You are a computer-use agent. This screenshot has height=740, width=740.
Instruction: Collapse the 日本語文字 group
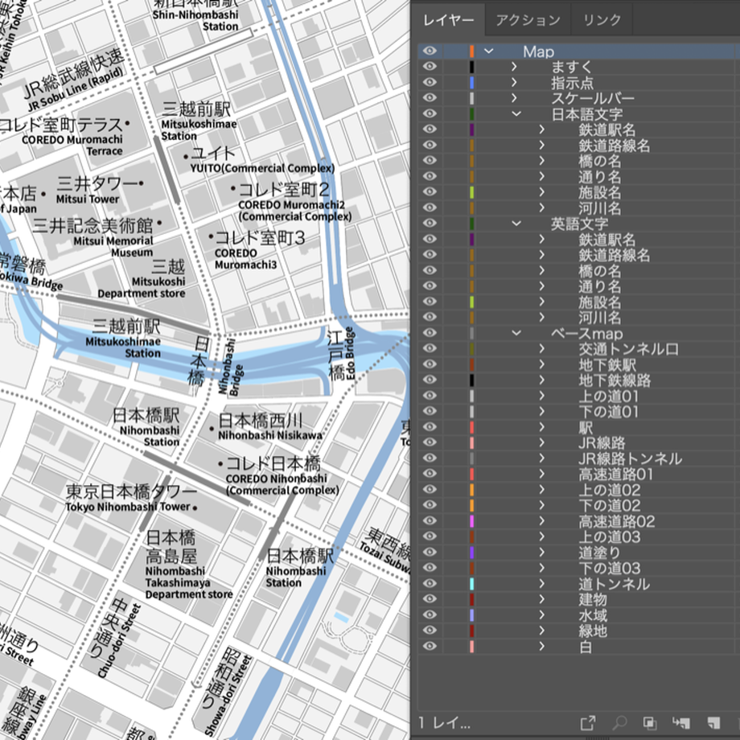point(516,113)
